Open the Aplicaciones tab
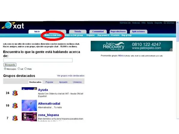This screenshot has height=134, width=179. coord(138,32)
